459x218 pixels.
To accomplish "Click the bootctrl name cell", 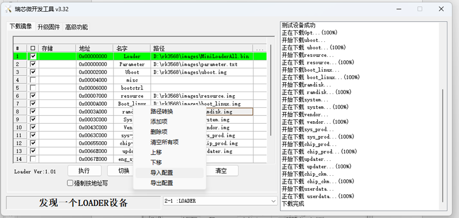I will click(132, 88).
